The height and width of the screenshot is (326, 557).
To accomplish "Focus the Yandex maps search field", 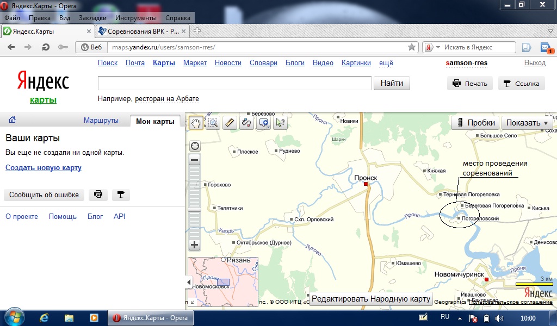I will point(234,83).
